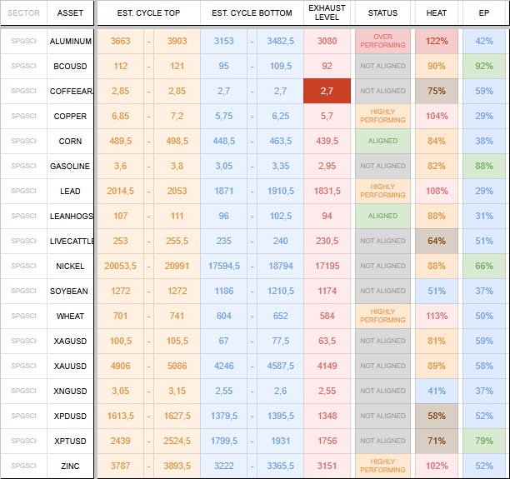This screenshot has width=510, height=479.
Task: Select the LIVECATTLE 64% heat cell
Action: click(x=437, y=241)
